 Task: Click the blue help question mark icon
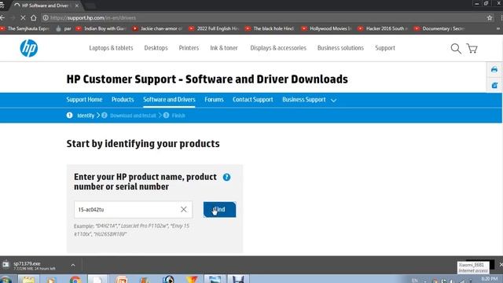click(x=226, y=177)
